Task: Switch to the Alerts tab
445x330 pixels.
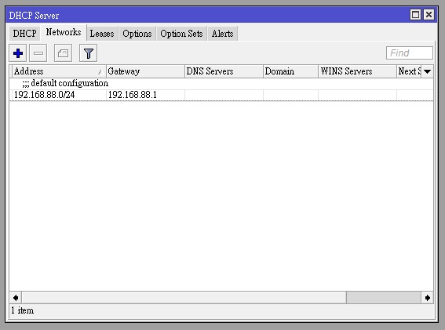Action: tap(223, 34)
